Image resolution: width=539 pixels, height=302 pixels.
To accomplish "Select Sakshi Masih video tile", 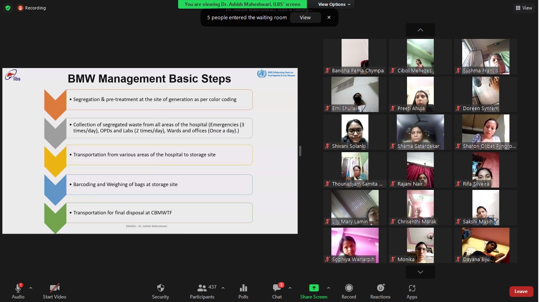I will click(x=486, y=208).
